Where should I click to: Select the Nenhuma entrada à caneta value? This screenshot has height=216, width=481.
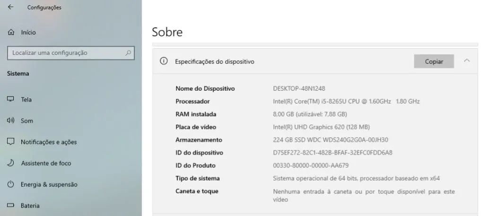coord(364,196)
